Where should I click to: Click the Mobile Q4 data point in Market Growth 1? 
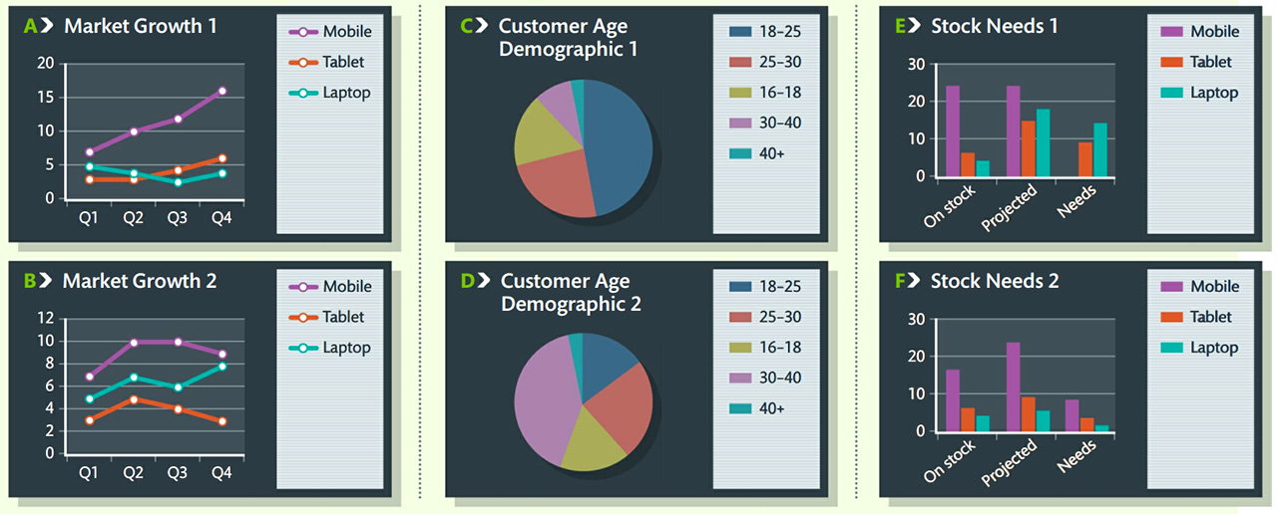[x=221, y=91]
